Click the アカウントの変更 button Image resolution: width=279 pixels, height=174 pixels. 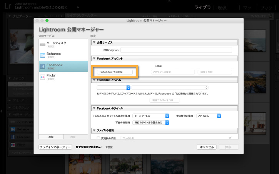tap(173, 72)
